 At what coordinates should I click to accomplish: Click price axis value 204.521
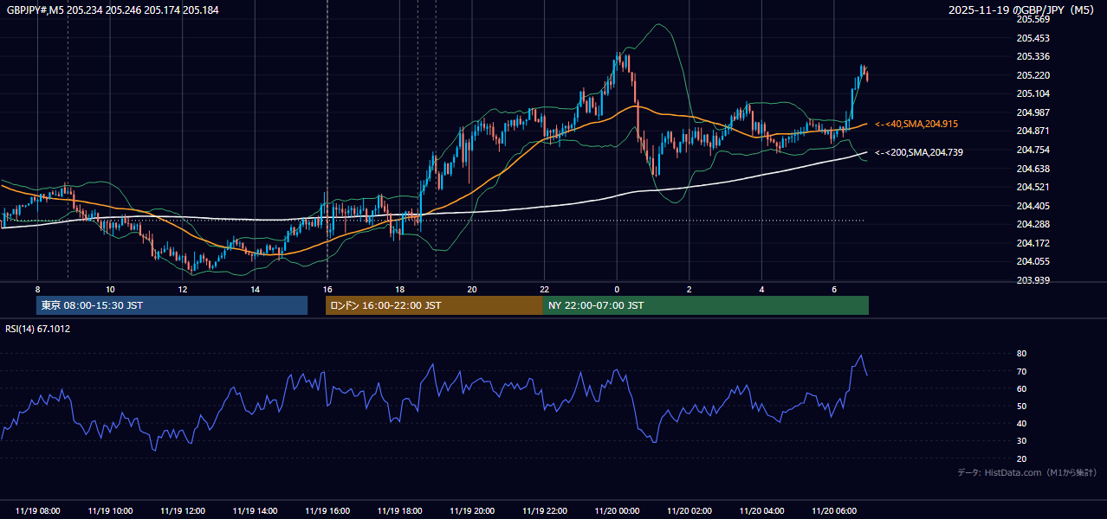[1032, 187]
